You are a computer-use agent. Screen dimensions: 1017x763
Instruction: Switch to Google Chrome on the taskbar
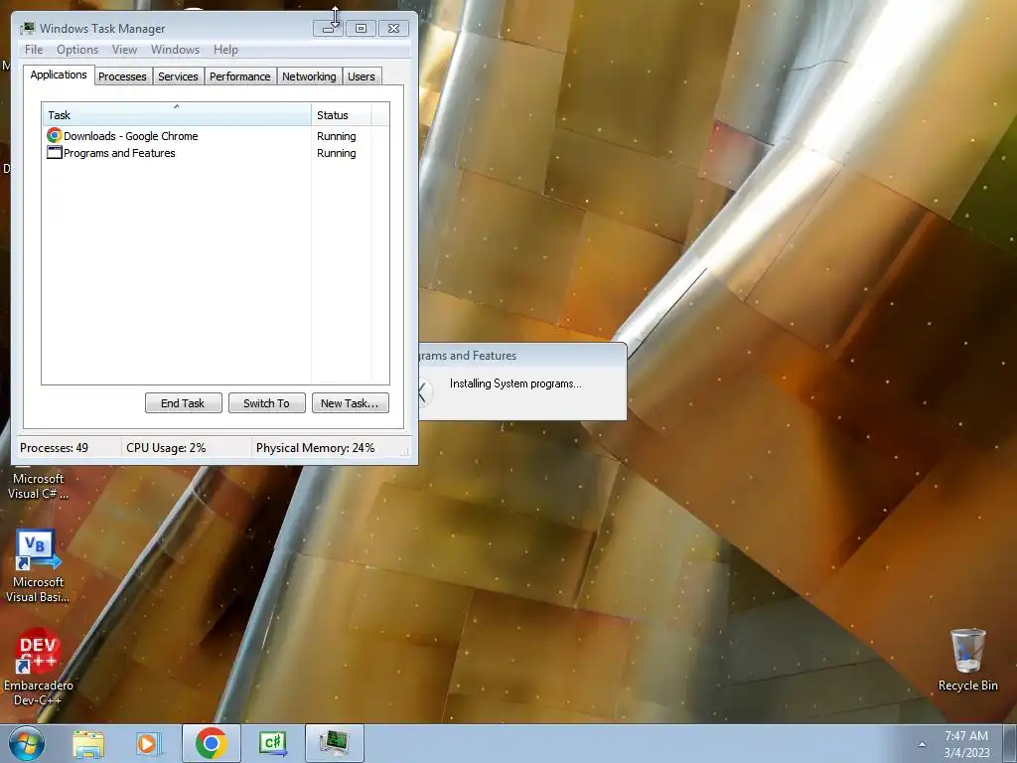pyautogui.click(x=211, y=743)
